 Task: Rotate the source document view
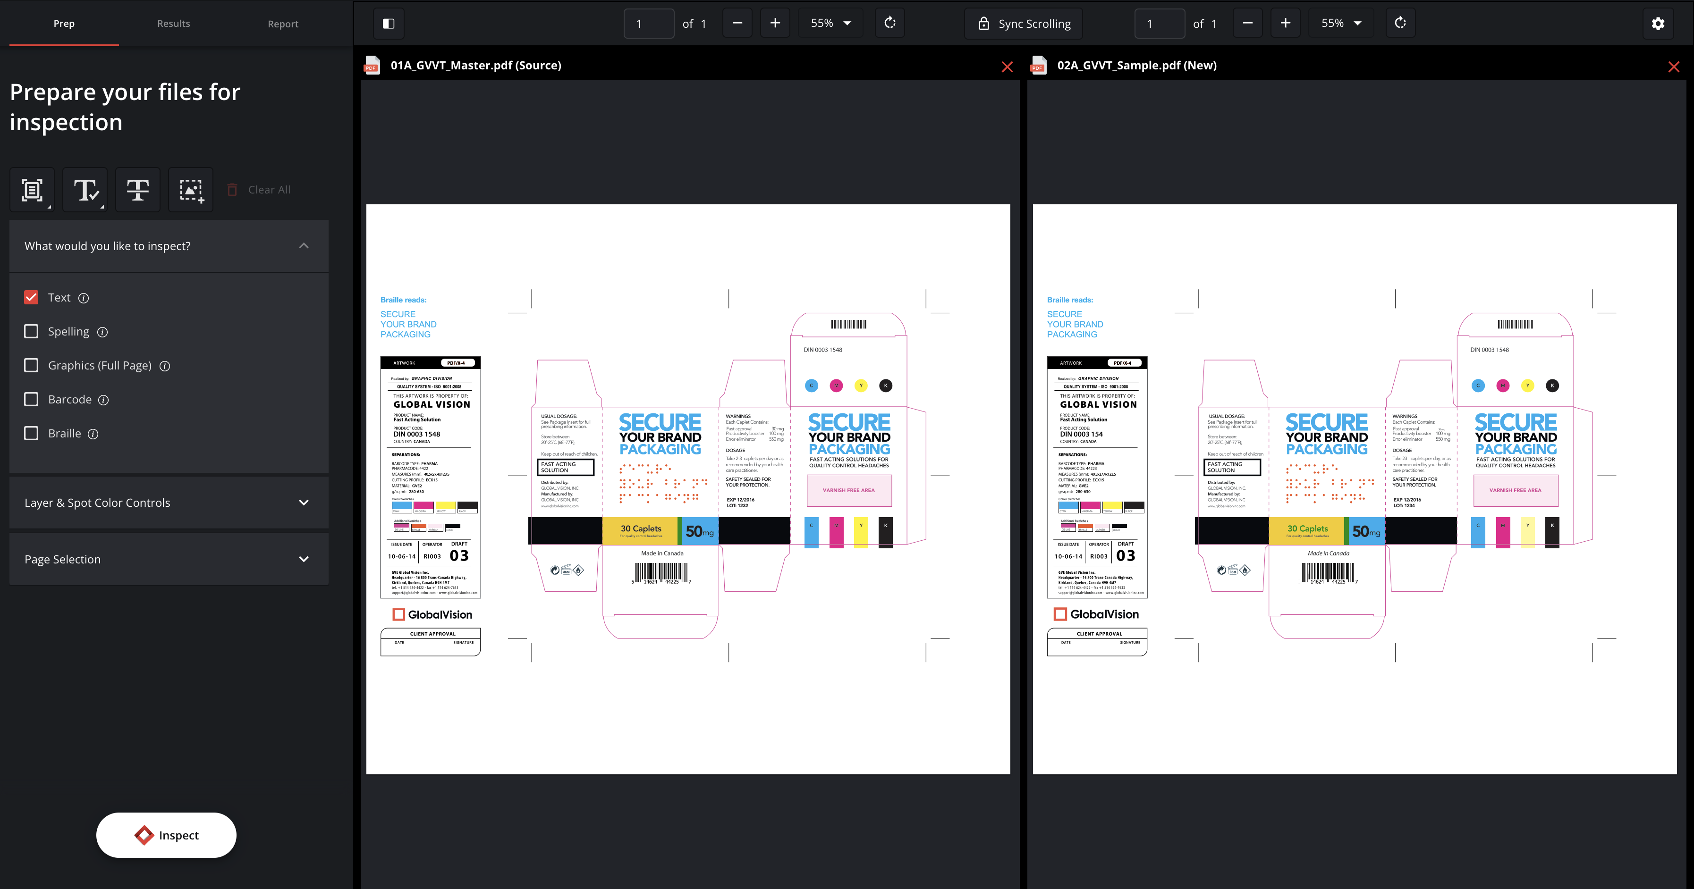(x=890, y=24)
